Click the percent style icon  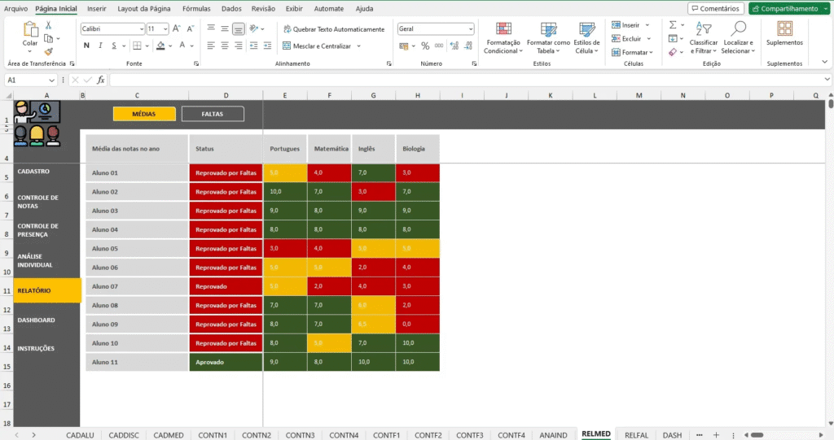(426, 46)
